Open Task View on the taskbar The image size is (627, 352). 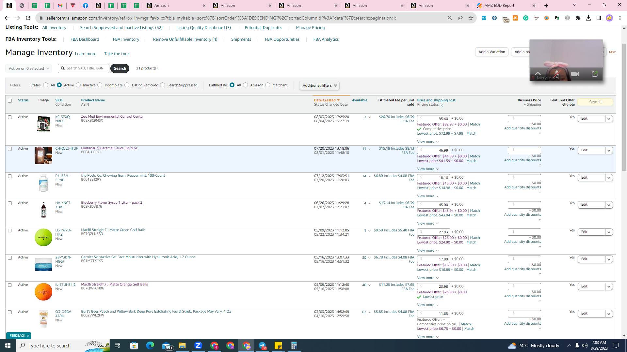pyautogui.click(x=118, y=345)
